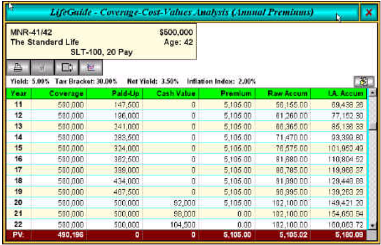Click the pink chart toolbar icon

pos(91,67)
